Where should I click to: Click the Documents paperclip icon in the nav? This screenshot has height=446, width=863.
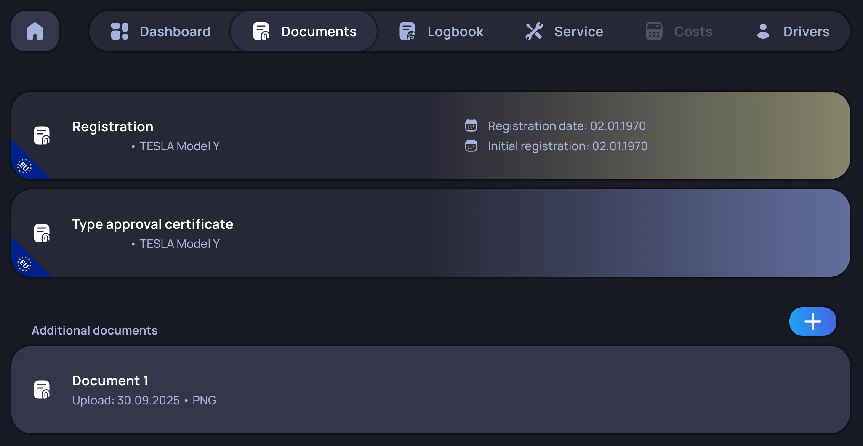click(261, 31)
